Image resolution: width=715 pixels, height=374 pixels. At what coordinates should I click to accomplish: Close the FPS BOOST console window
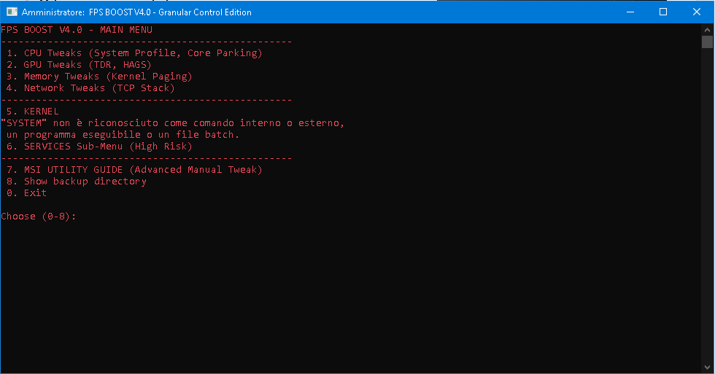coord(697,12)
